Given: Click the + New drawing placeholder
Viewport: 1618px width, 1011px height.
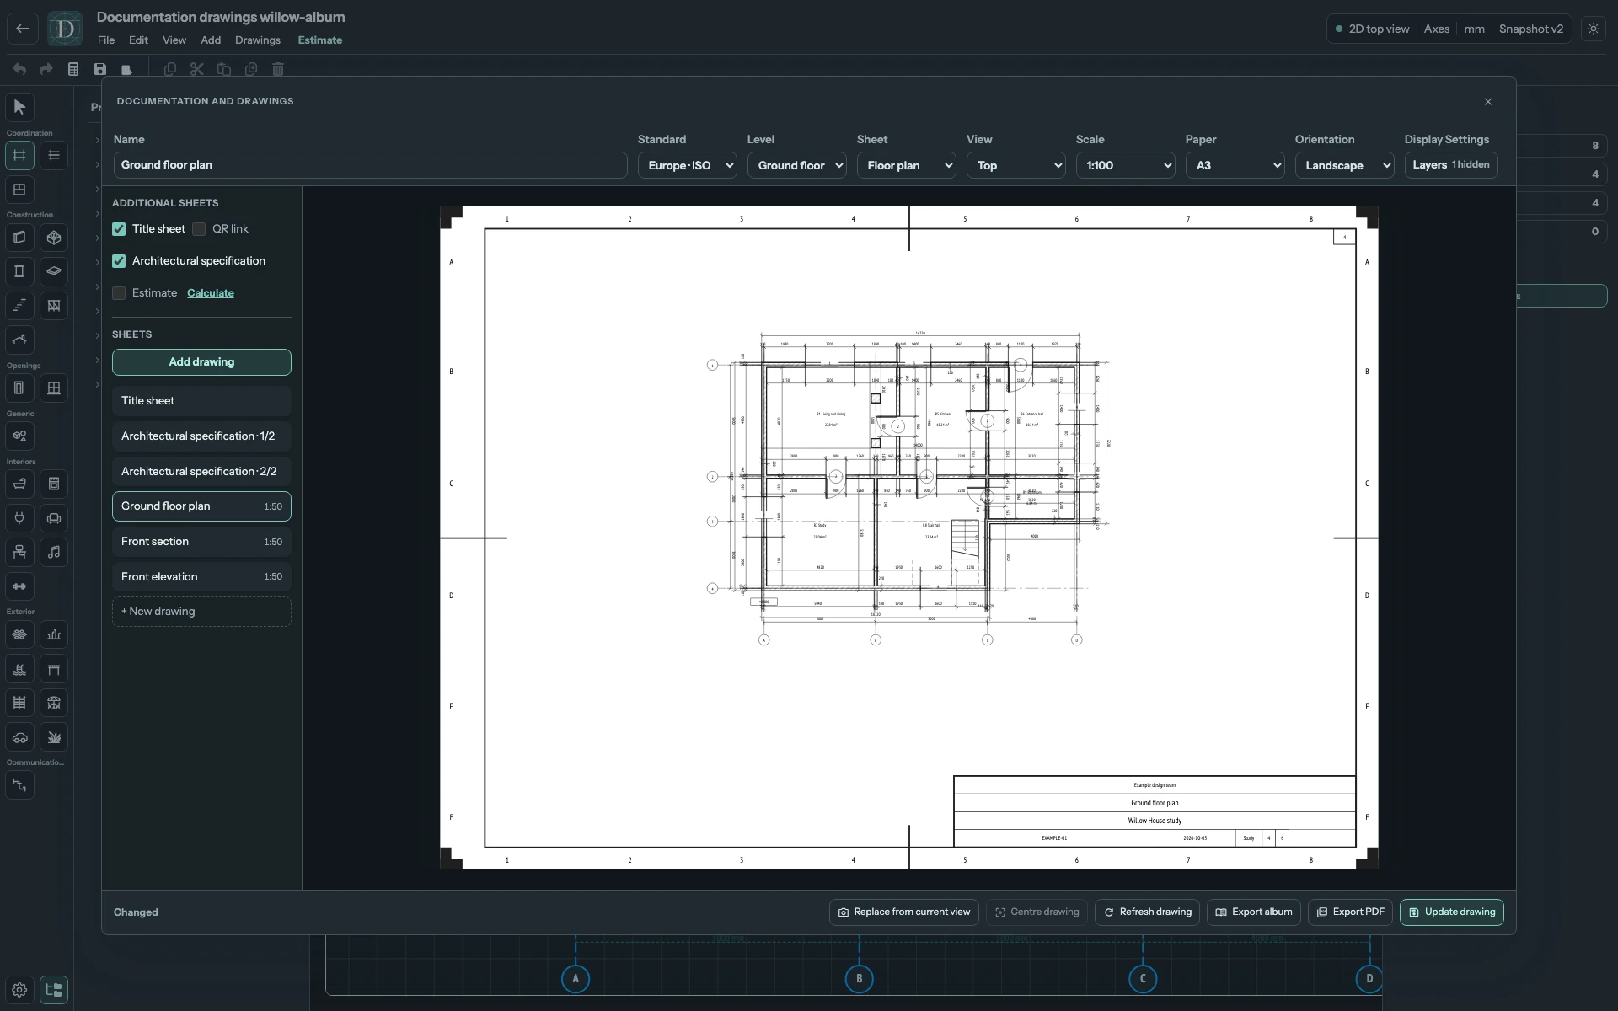Looking at the screenshot, I should 201,612.
